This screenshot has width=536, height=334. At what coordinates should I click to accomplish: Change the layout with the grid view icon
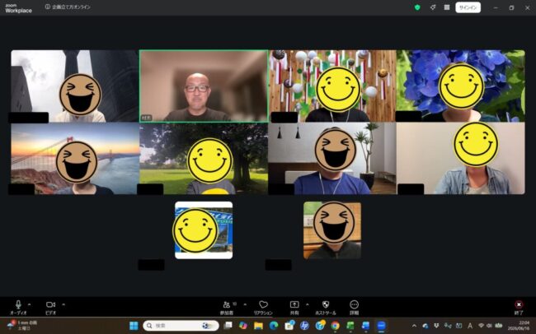[447, 7]
